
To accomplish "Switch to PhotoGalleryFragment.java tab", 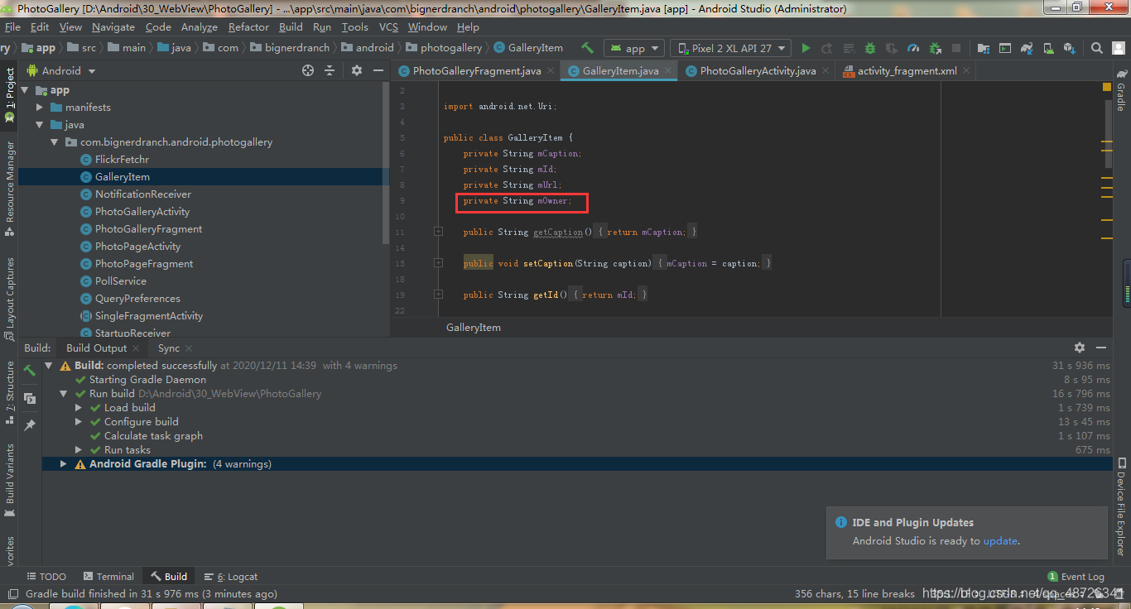I will tap(476, 71).
